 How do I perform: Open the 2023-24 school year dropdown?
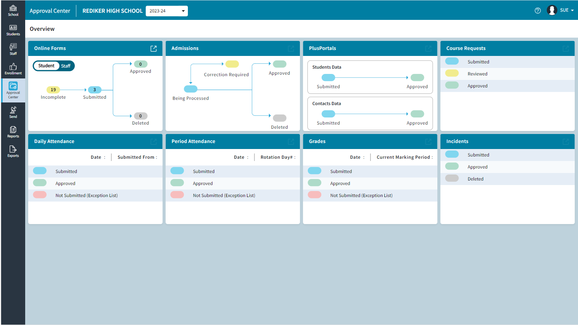(x=166, y=11)
